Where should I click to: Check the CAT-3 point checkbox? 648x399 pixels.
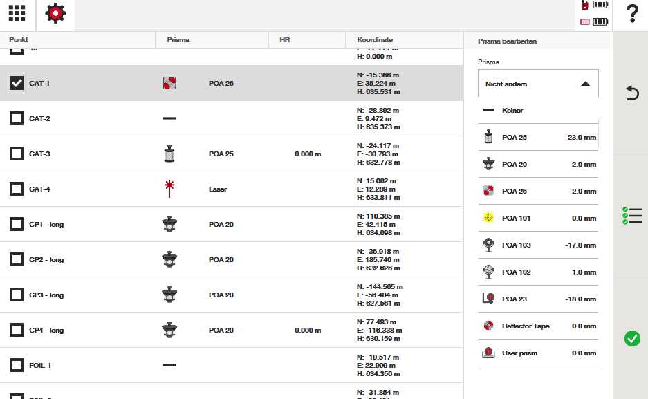point(17,154)
